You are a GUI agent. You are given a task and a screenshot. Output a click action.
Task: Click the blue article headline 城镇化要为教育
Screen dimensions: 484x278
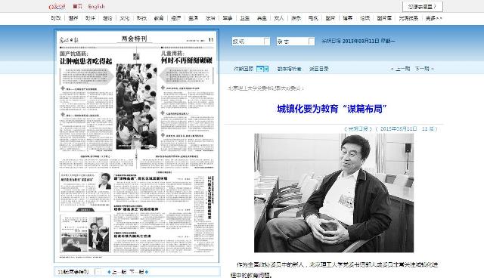[332, 109]
